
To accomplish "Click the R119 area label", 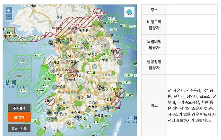I will 130,95.
